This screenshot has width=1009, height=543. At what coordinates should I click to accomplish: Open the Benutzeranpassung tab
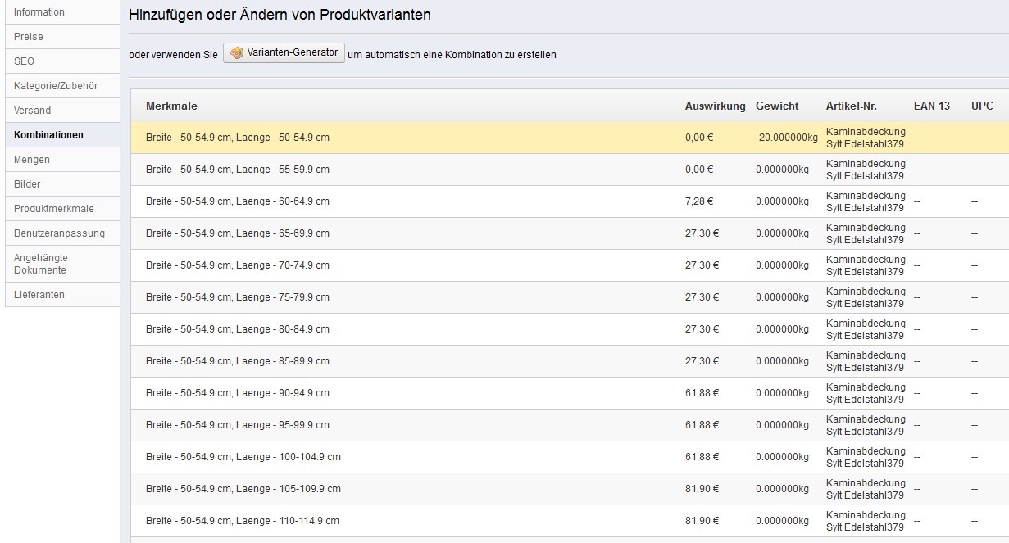point(59,233)
